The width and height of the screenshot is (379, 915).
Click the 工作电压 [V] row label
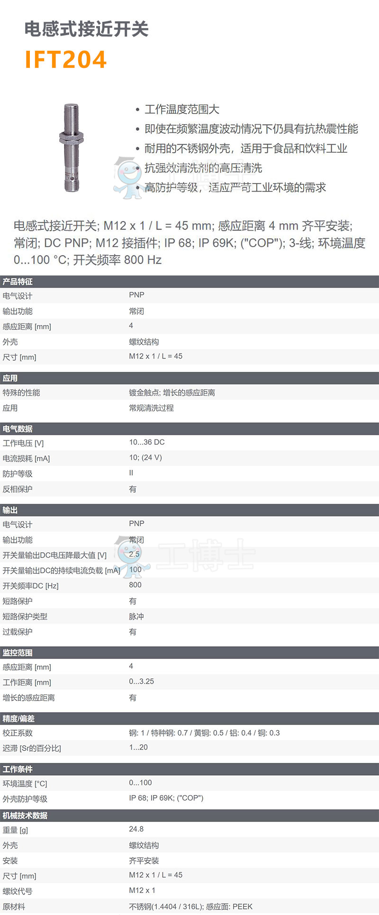(23, 443)
